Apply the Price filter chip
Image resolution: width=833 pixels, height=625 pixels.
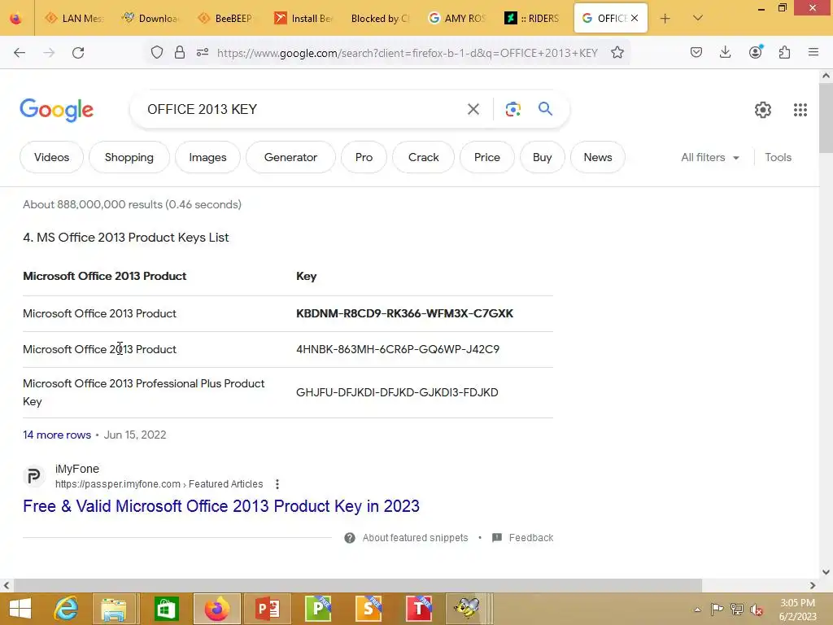tap(487, 157)
